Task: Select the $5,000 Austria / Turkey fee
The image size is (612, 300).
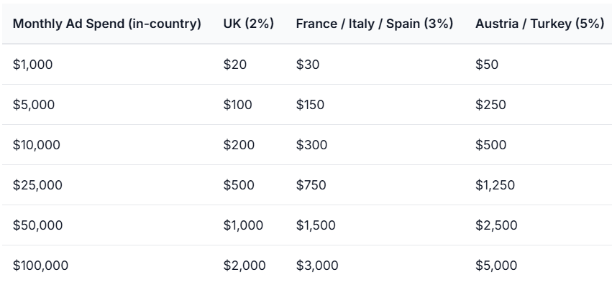Action: [x=496, y=266]
